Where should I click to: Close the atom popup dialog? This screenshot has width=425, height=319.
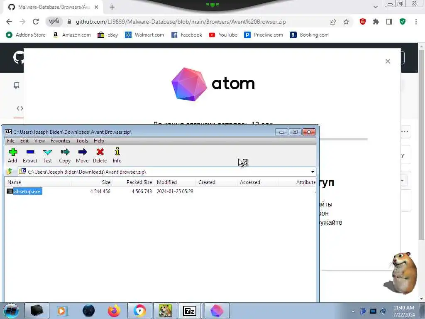point(388,61)
